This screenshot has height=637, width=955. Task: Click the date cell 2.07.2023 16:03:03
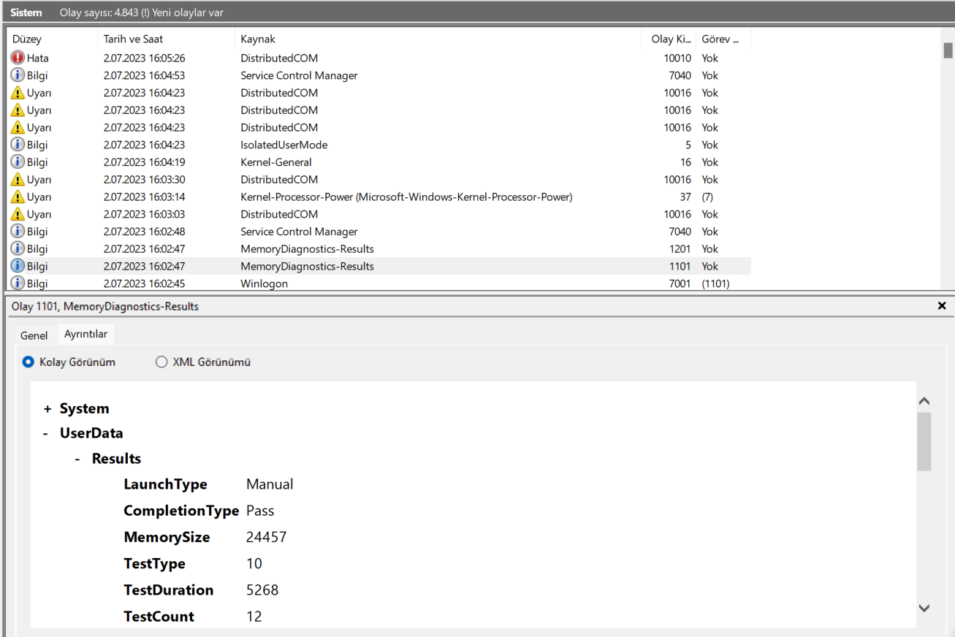(144, 214)
